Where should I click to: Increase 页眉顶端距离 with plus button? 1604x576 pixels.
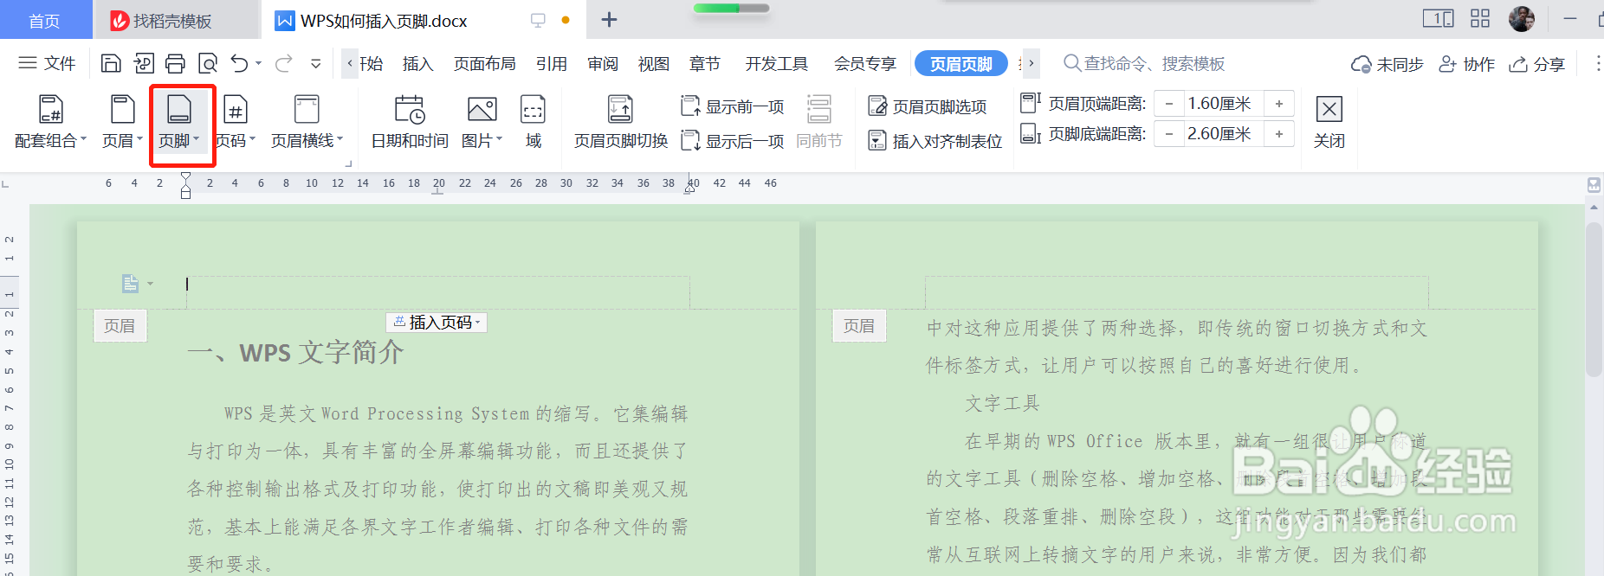click(1279, 104)
